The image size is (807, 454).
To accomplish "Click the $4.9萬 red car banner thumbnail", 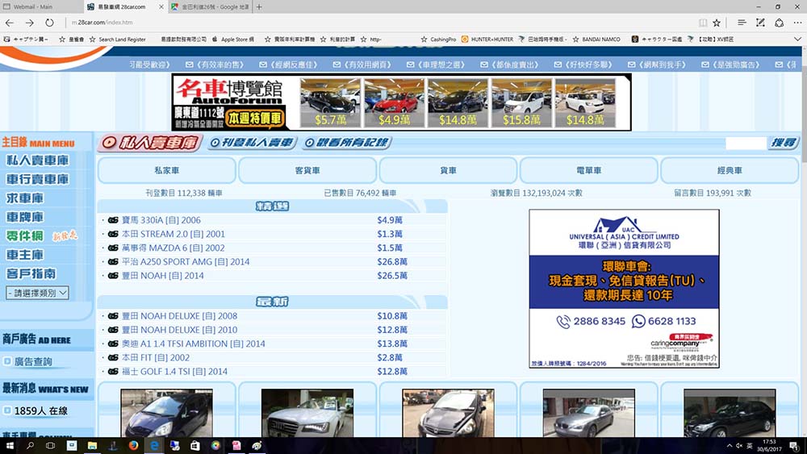I will 392,102.
